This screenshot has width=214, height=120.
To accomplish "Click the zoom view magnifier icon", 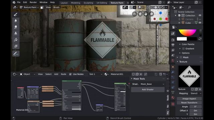I will pyautogui.click(x=151, y=14).
